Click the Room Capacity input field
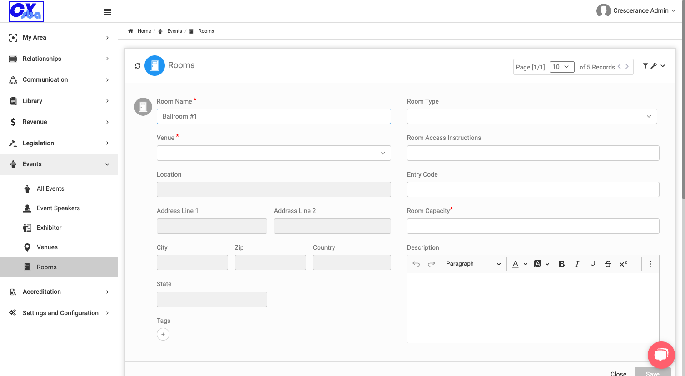The width and height of the screenshot is (685, 376). pyautogui.click(x=533, y=226)
